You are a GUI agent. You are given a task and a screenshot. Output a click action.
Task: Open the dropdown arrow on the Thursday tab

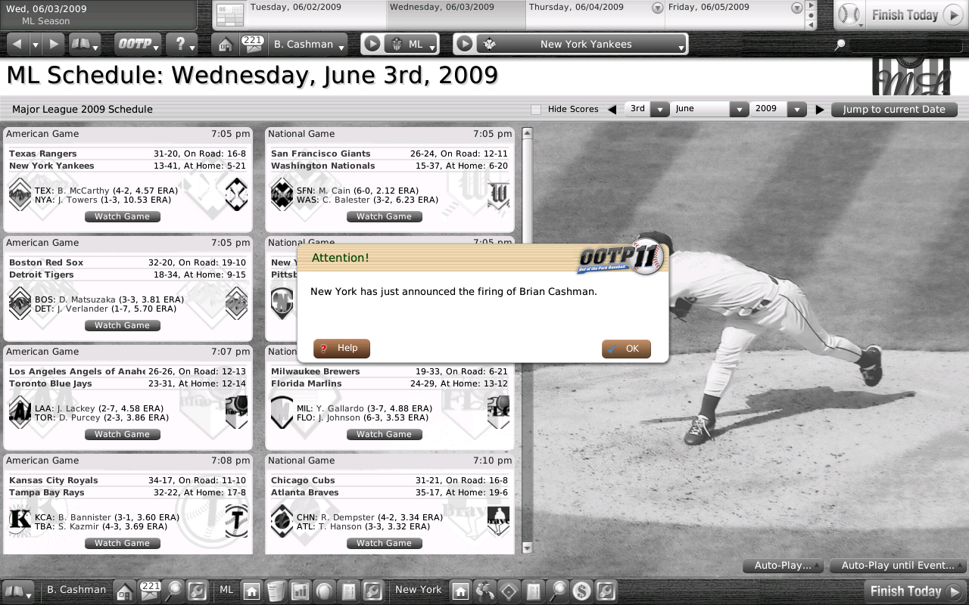click(x=657, y=8)
